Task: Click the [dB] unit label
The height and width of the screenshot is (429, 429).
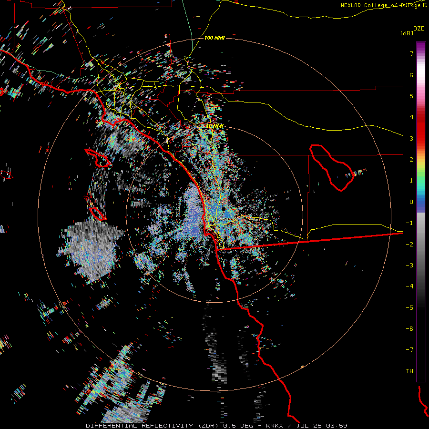Action: [407, 33]
